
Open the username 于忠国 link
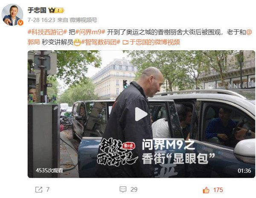[37, 10]
